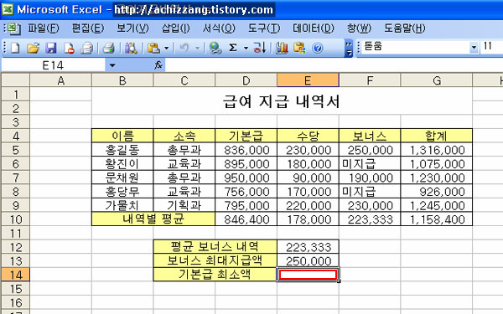This screenshot has height=314, width=503.
Task: Click the title cell 급여 지급 내역서
Action: [282, 101]
